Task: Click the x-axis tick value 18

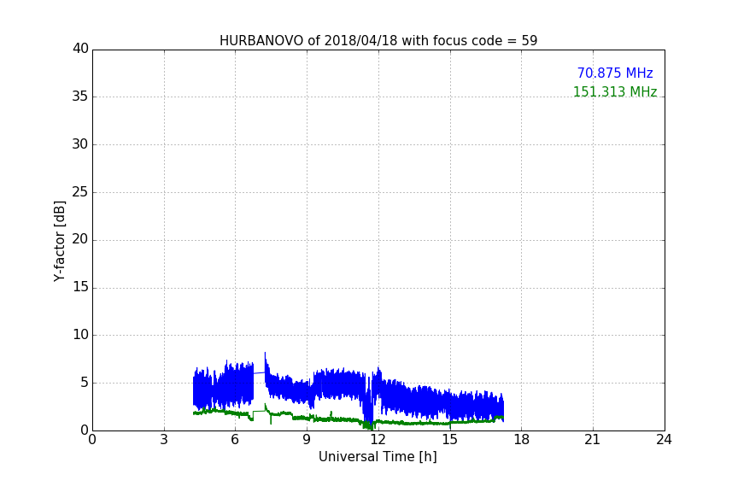Action: [522, 440]
